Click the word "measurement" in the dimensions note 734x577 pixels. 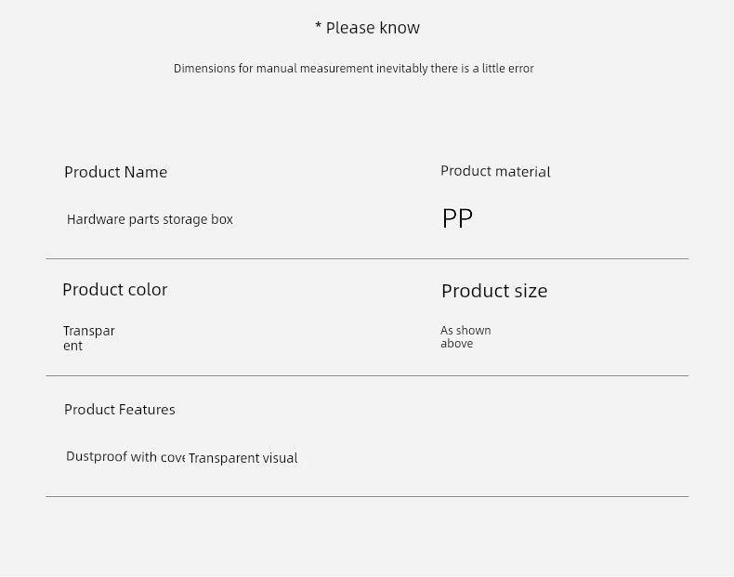coord(336,69)
